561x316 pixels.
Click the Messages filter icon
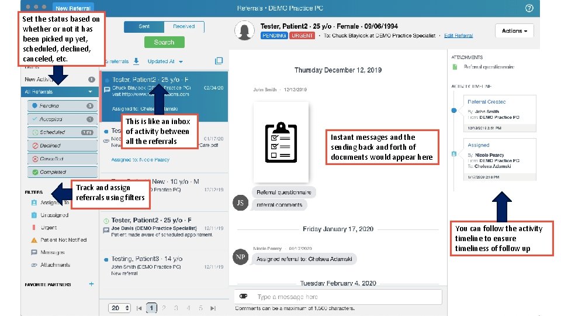click(34, 252)
